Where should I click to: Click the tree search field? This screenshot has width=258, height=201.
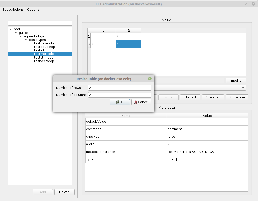40,23
